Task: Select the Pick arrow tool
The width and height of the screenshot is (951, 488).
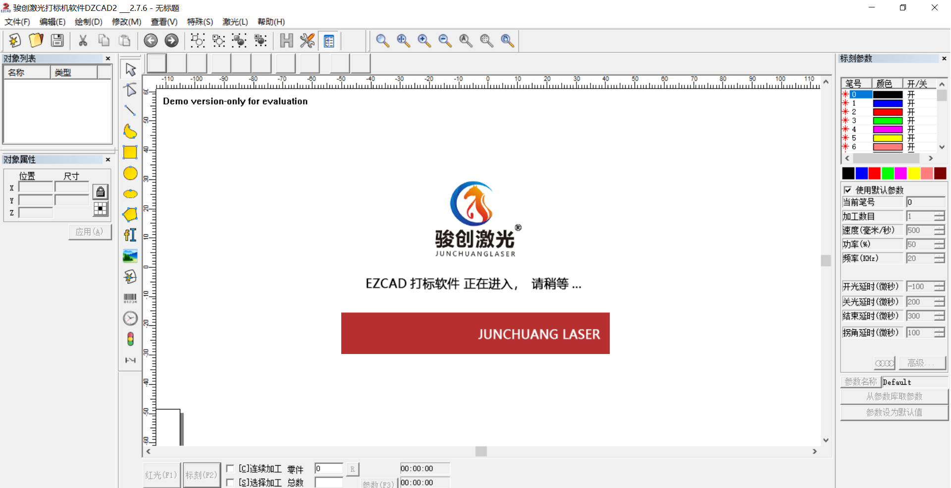Action: (x=130, y=69)
